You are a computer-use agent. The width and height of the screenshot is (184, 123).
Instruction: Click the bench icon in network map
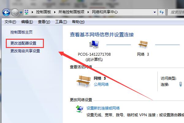[143, 45]
